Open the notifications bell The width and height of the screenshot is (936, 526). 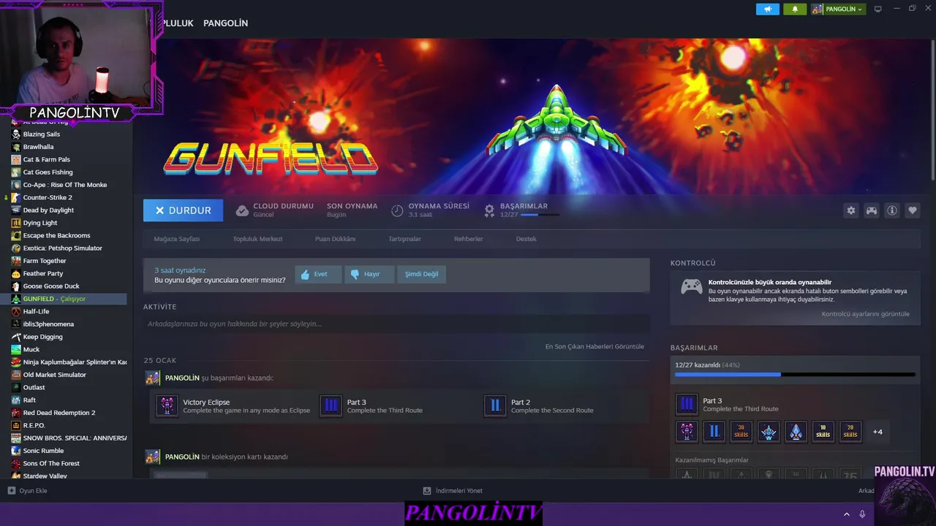point(795,9)
